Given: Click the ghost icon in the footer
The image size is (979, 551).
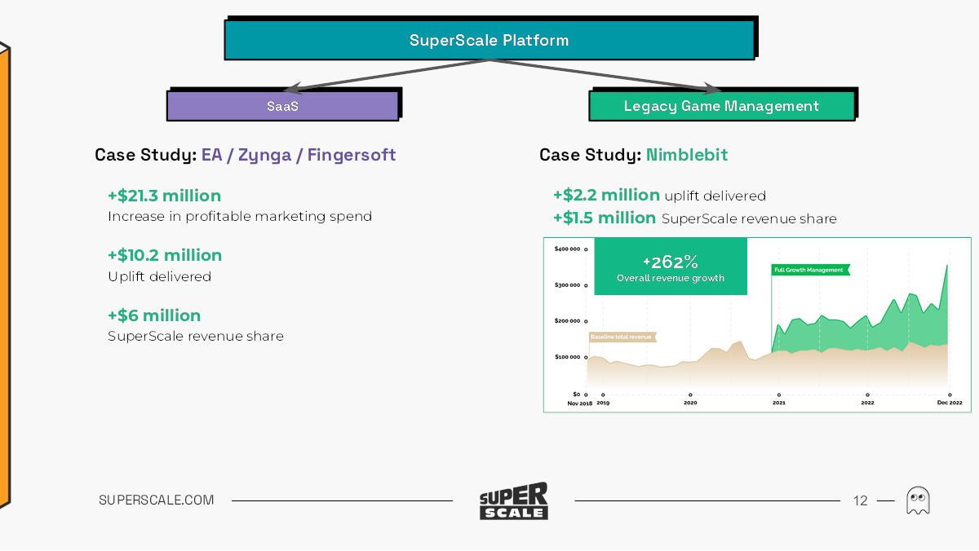Looking at the screenshot, I should (x=918, y=500).
